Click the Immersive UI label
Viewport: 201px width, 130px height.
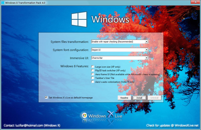[79, 58]
